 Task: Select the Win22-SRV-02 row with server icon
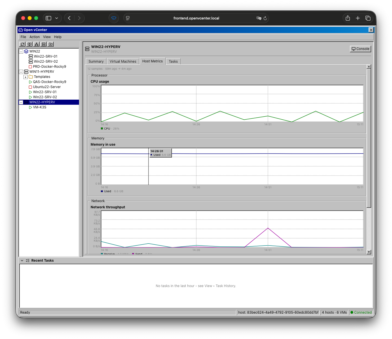point(49,62)
